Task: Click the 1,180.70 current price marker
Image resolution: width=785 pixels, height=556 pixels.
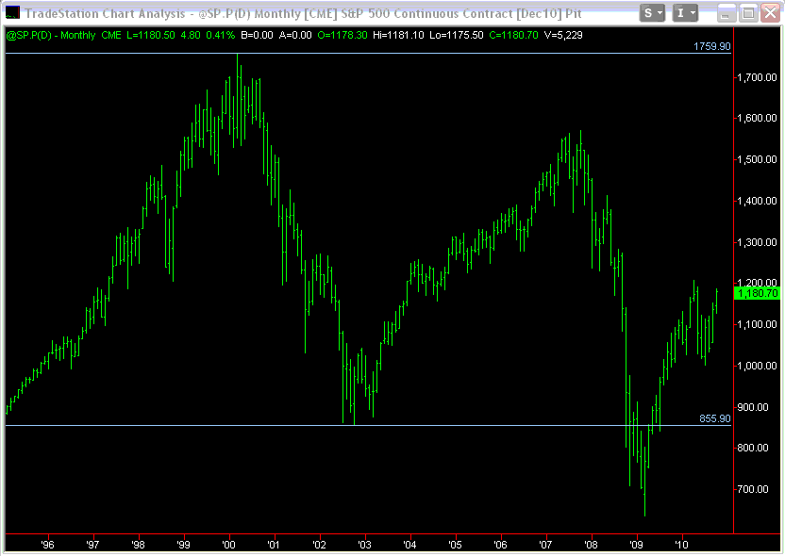Action: click(758, 293)
